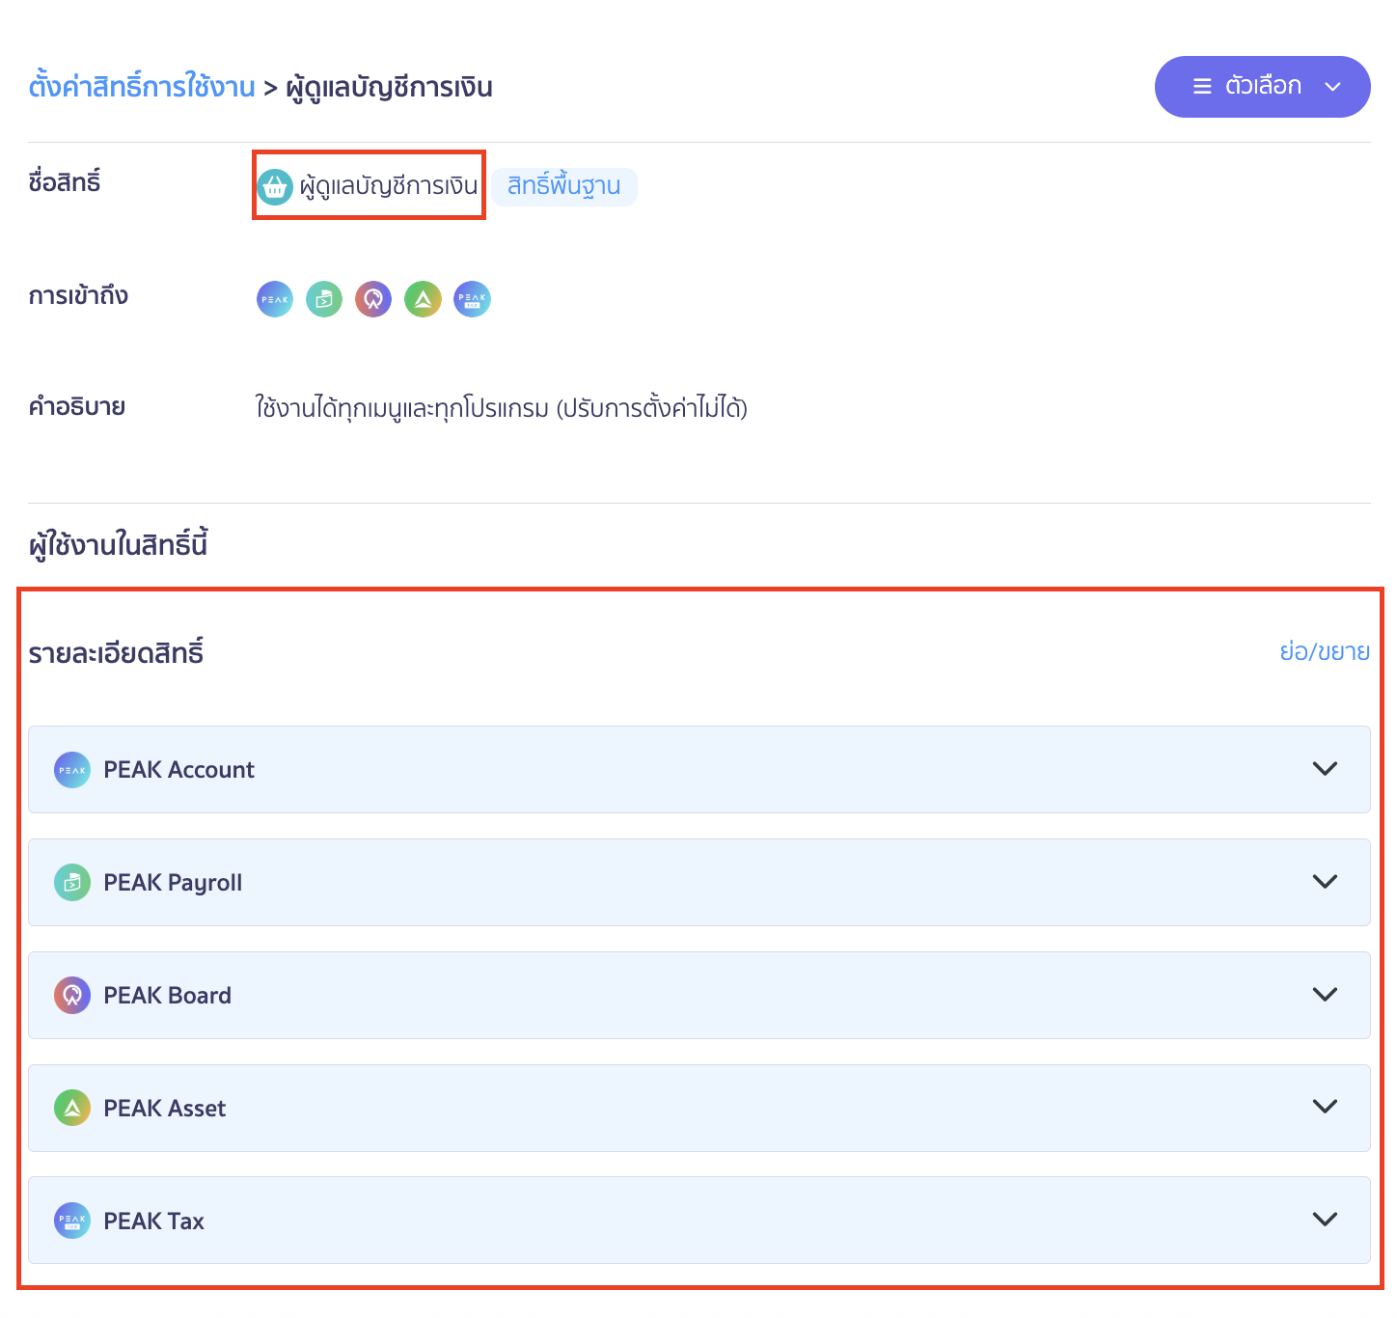Image resolution: width=1397 pixels, height=1318 pixels.
Task: Click PEAK Board icon in การเข้าถึง row
Action: [x=373, y=299]
